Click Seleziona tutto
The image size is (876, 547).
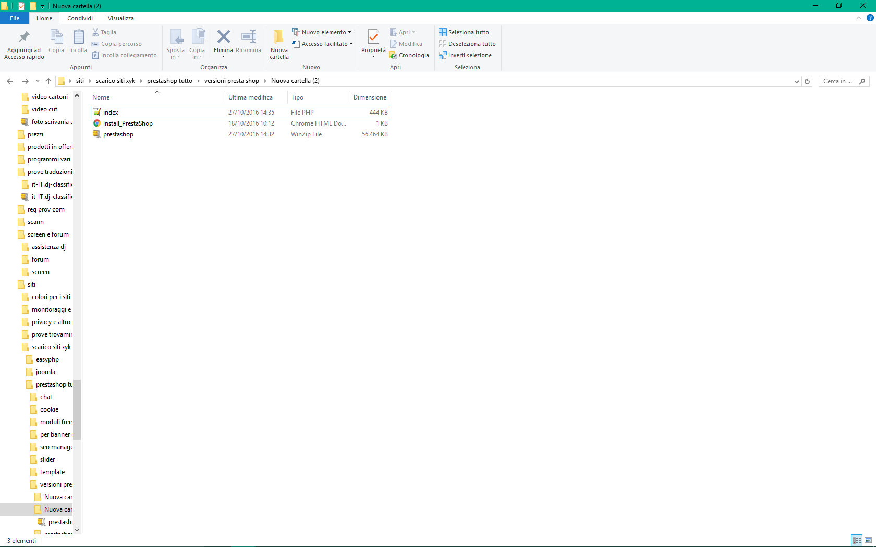464,32
